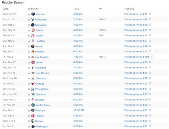Screen dimensions: 169x129
Task: Open the Los Angeles opponent link
Action: click(x=42, y=57)
